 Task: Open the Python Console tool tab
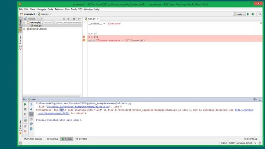point(33,139)
